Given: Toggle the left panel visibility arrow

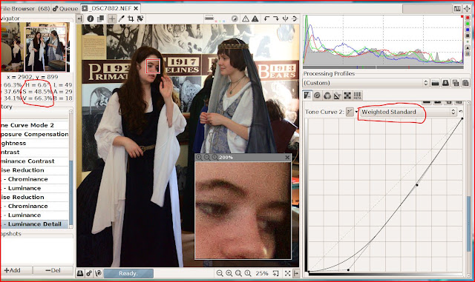Looking at the screenshot, I should pos(79,19).
